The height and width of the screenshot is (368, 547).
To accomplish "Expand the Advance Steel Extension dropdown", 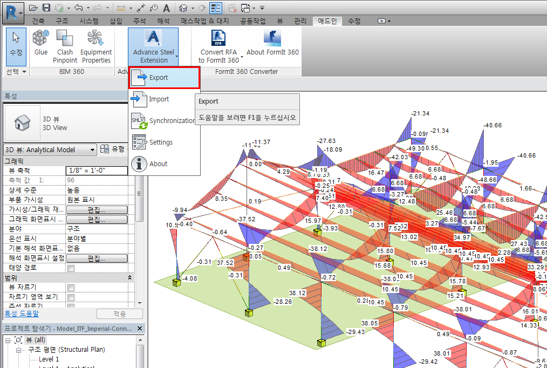I will [x=154, y=47].
